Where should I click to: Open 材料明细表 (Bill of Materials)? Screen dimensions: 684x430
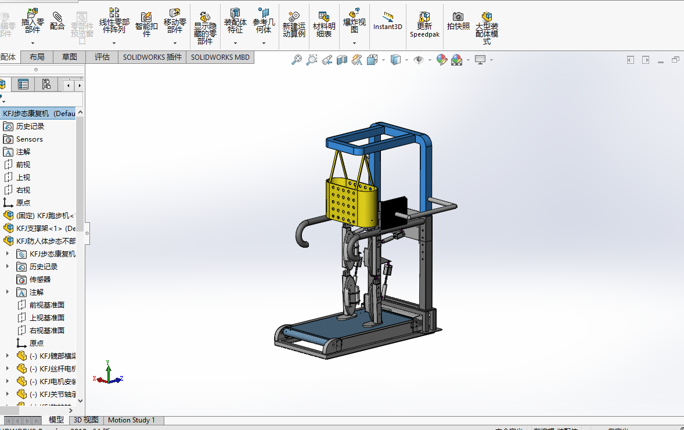(324, 24)
